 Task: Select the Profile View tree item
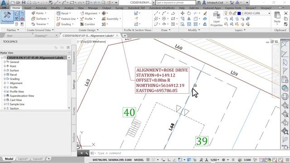(17, 91)
